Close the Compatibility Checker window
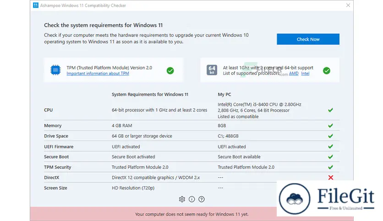 click(348, 5)
